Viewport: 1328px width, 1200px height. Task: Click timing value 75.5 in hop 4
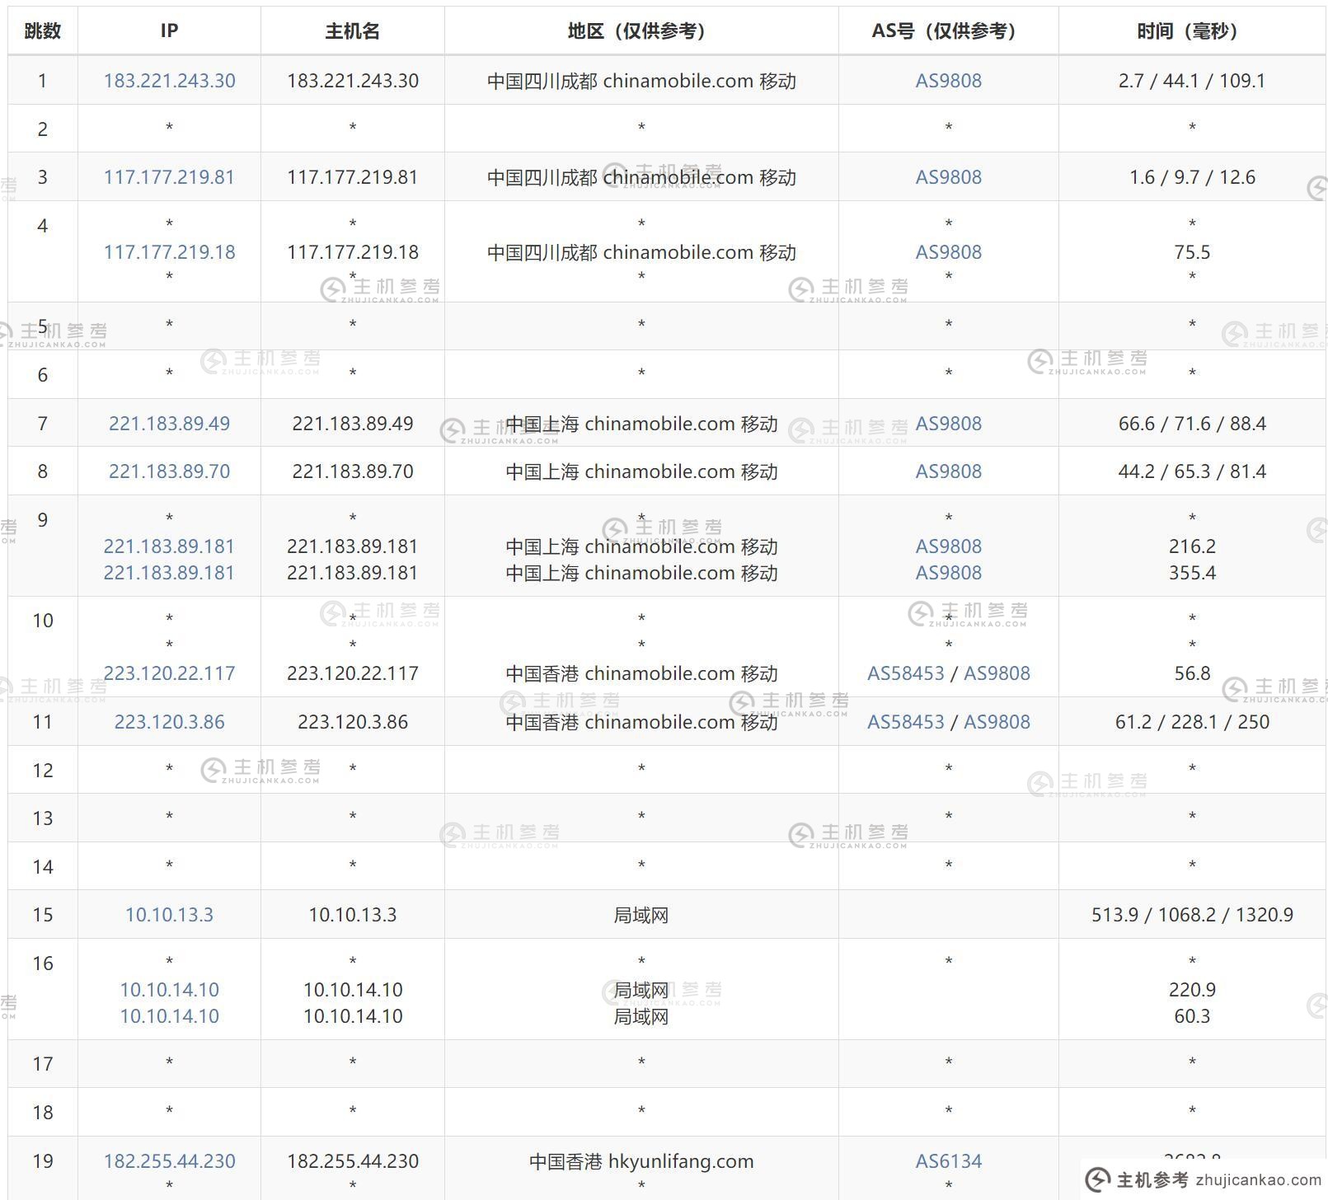coord(1192,252)
